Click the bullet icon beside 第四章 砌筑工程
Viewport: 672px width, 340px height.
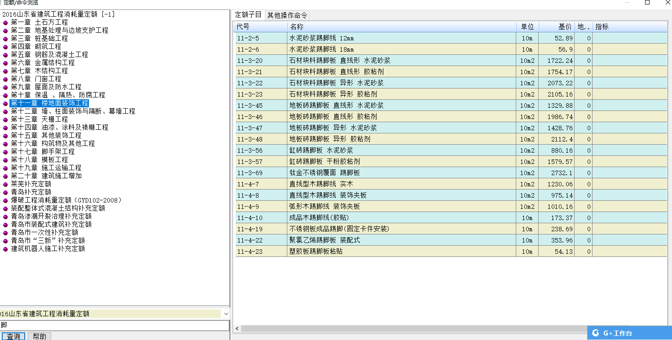coord(5,47)
